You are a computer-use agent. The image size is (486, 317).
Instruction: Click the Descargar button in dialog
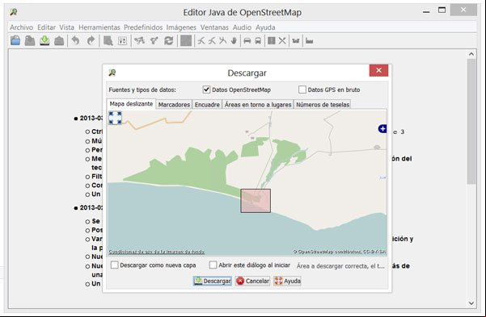point(213,281)
